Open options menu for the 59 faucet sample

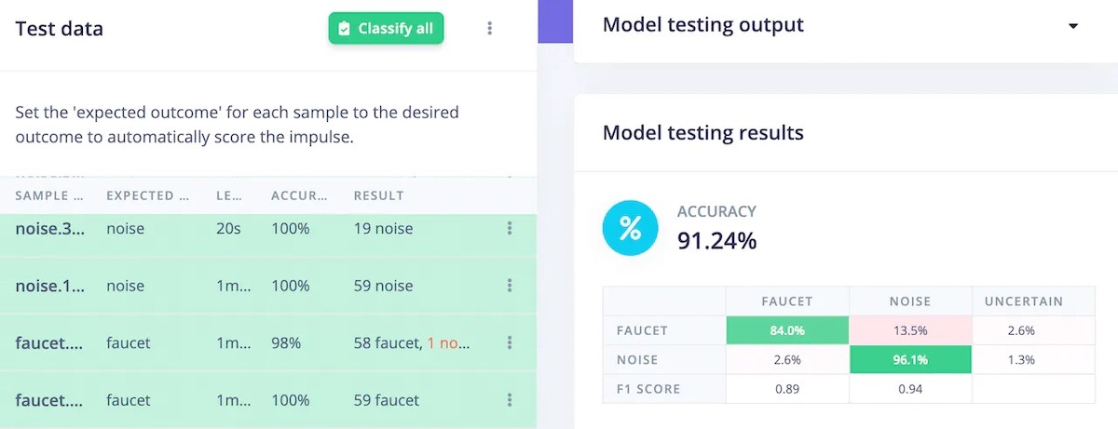(x=510, y=400)
